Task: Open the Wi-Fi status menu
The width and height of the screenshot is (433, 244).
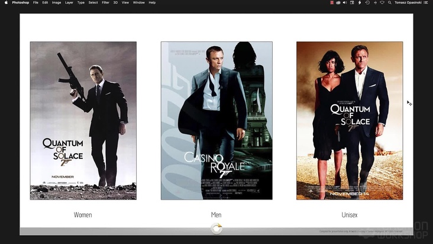Action: coord(382,2)
